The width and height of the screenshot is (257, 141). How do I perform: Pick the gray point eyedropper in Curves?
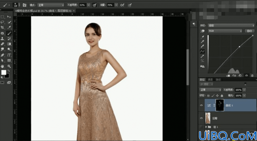point(202,42)
